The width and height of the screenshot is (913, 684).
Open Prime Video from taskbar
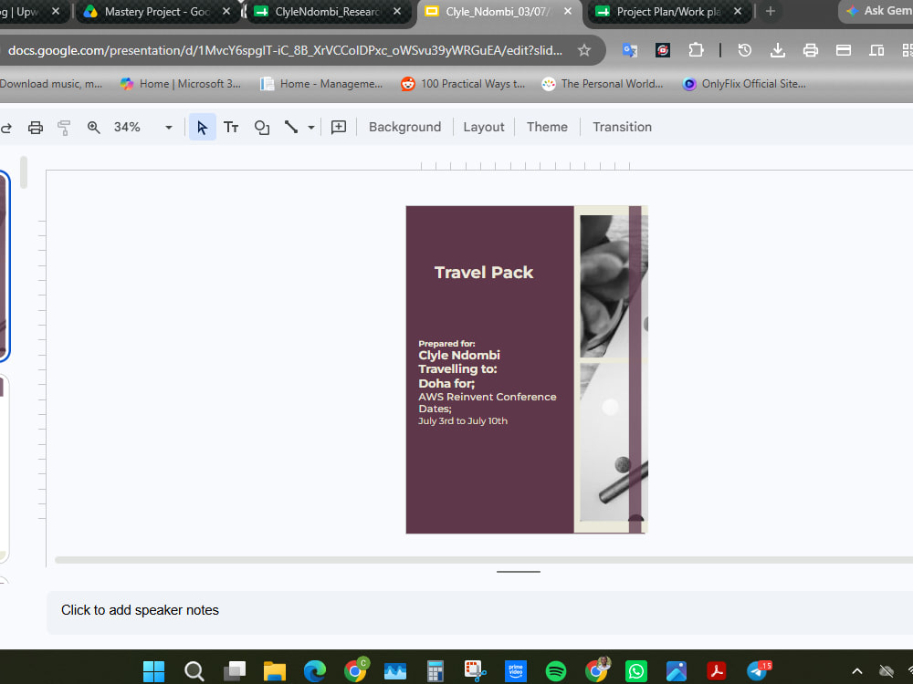515,671
